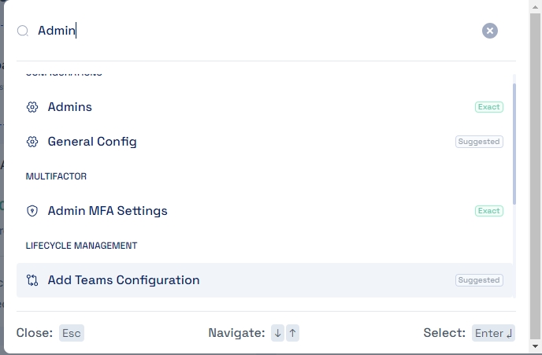Click the results list scrollbar
The height and width of the screenshot is (355, 542).
pos(514,142)
